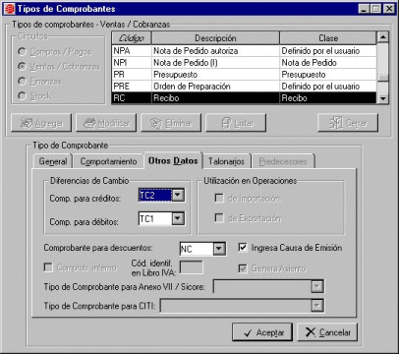Click the list scrollbar down arrow
399x354 pixels.
pyautogui.click(x=383, y=98)
